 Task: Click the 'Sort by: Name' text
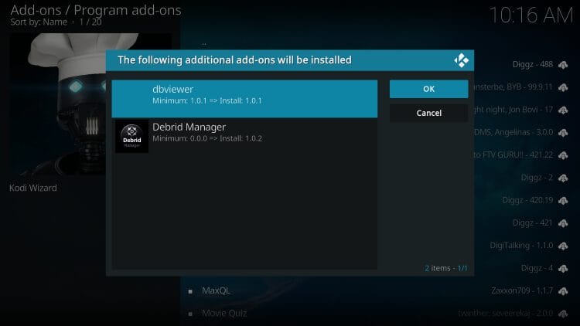39,22
